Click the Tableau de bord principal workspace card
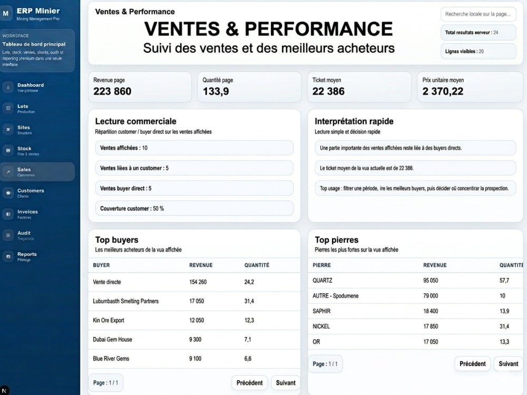Screen dimensions: 527x395 coord(37,51)
